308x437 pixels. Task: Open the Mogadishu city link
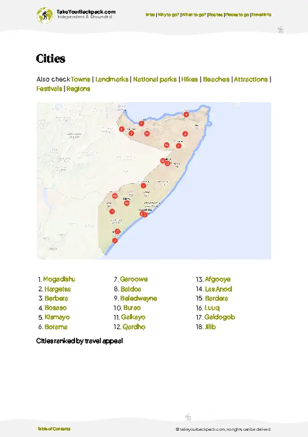pos(59,279)
